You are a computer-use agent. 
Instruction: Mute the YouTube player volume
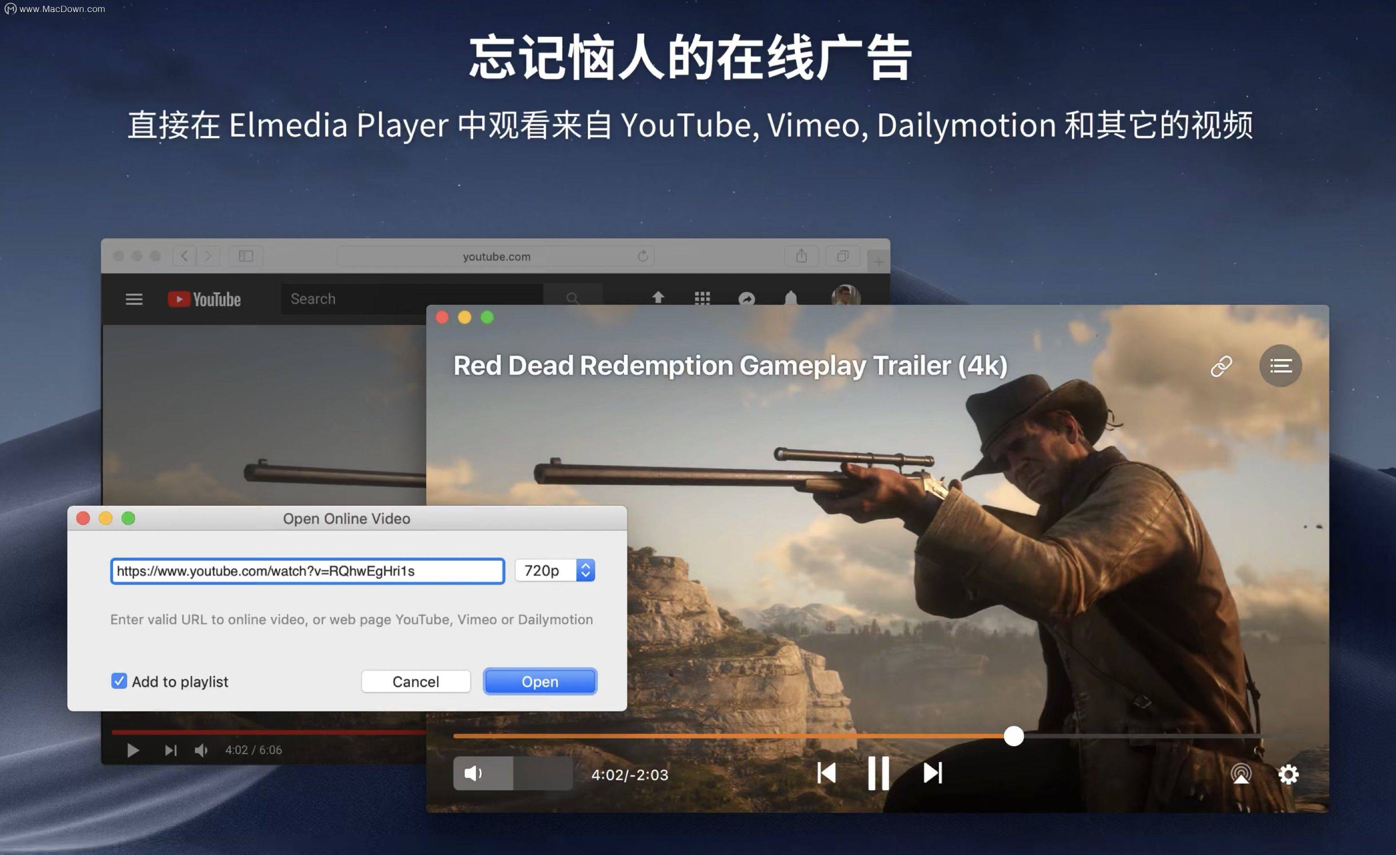point(201,750)
